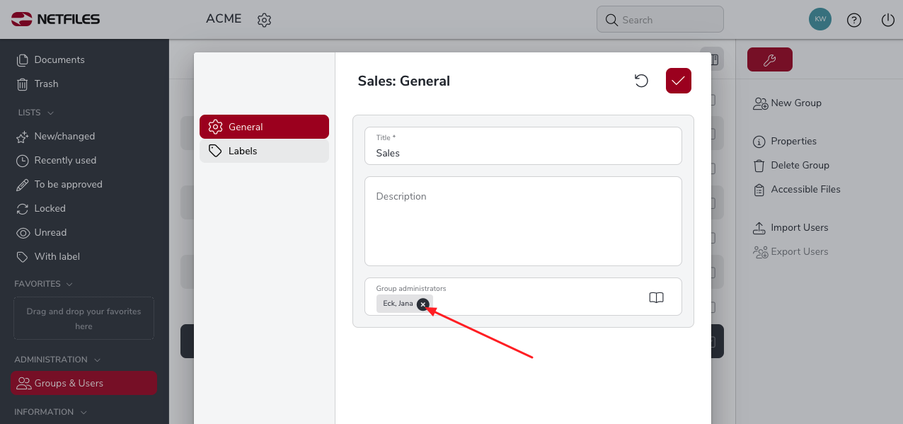This screenshot has height=424, width=903.
Task: Click the Description text area
Action: coord(523,221)
